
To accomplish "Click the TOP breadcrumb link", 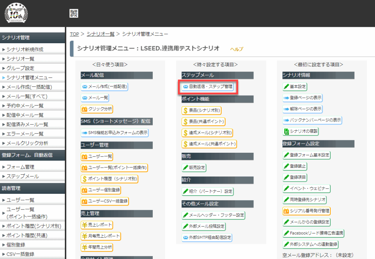I will tap(74, 34).
